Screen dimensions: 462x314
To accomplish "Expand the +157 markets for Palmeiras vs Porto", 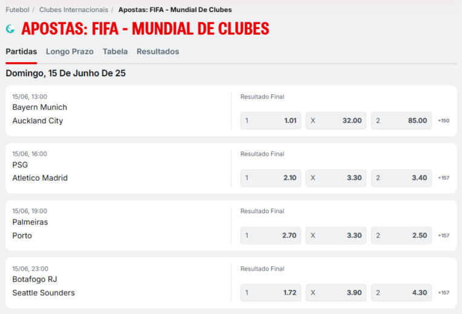I will point(443,235).
